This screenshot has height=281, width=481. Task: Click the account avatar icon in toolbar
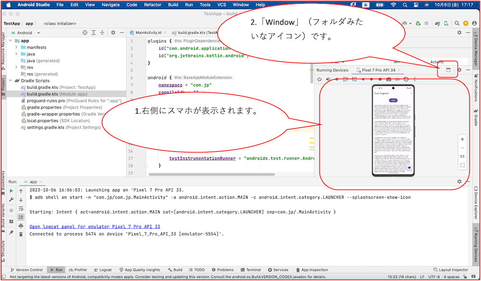474,23
